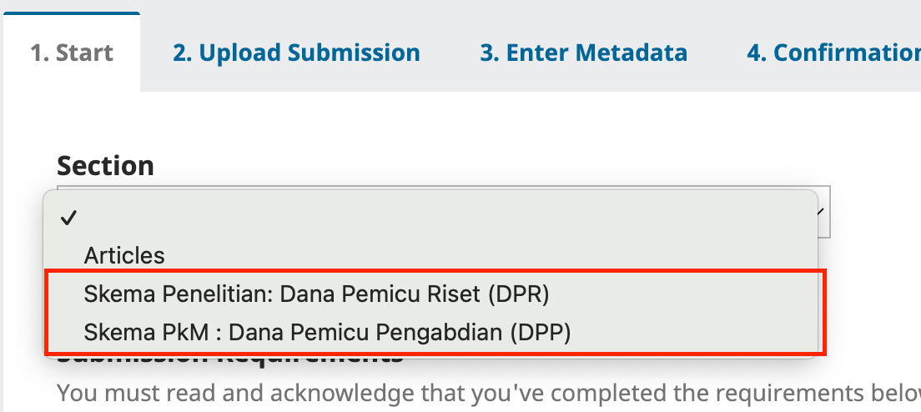The width and height of the screenshot is (921, 412).
Task: Pick Skema PkM : Dana Pemicu Pengabdian (DPP)
Action: coord(327,332)
